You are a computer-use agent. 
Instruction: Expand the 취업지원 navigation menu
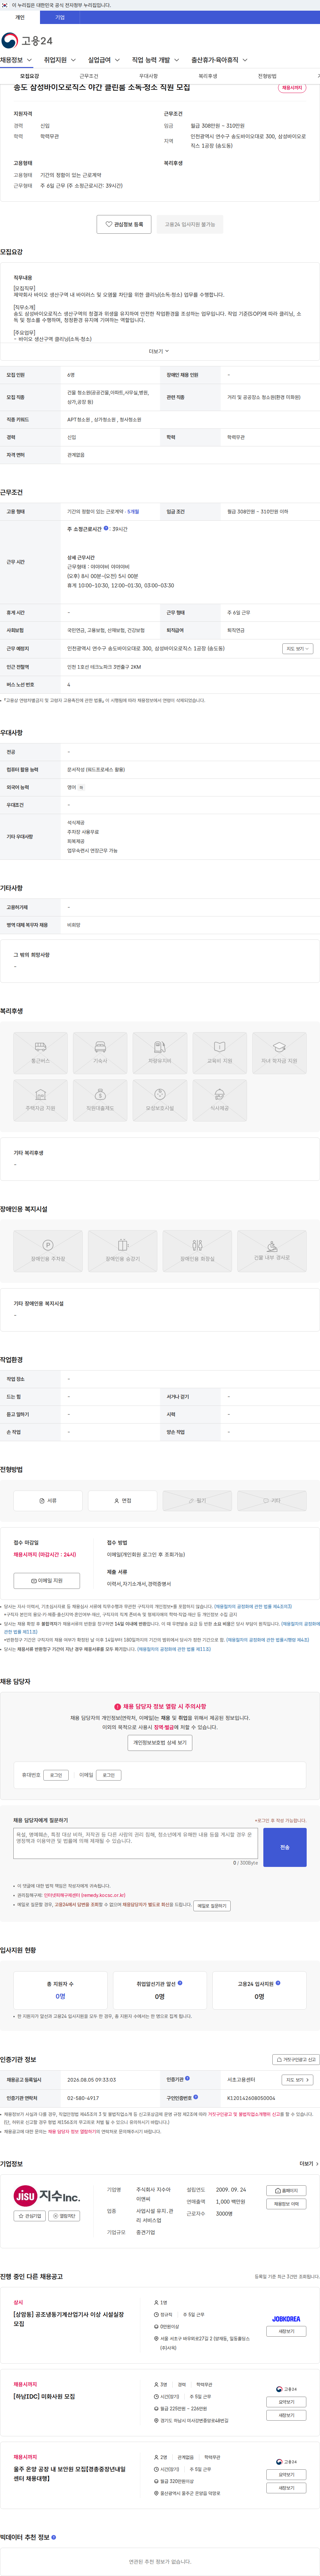click(60, 60)
